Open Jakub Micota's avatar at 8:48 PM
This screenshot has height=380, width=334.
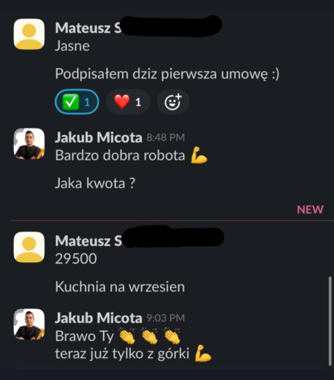[29, 144]
